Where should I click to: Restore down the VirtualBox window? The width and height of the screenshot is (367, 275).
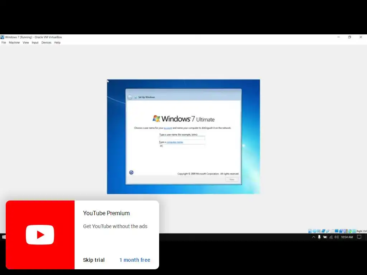tap(349, 37)
